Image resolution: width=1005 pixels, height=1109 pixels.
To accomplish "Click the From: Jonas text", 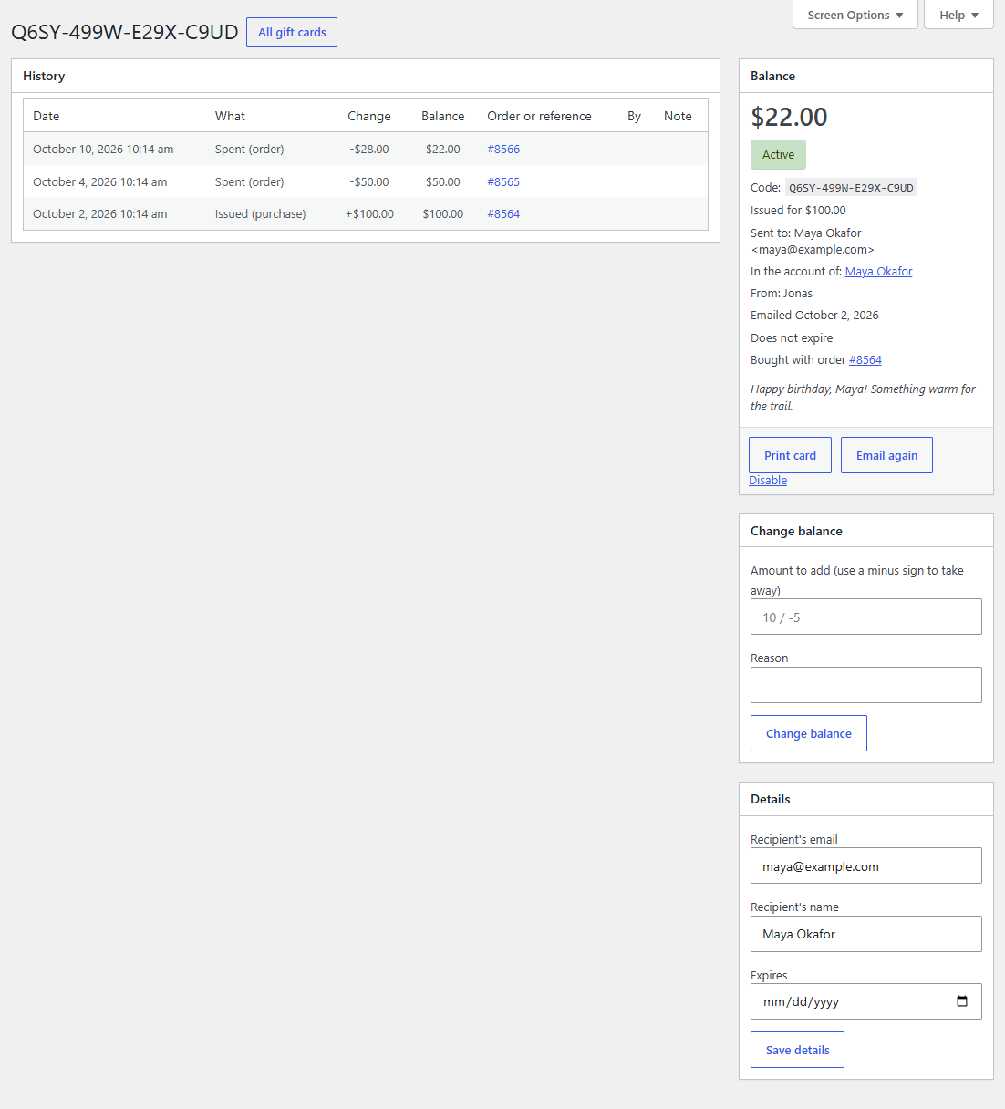I will (782, 294).
